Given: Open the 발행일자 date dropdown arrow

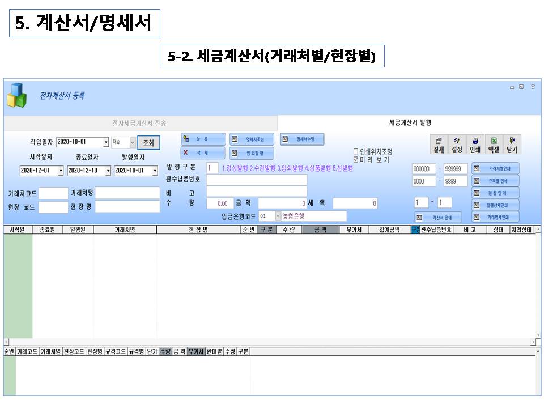Looking at the screenshot, I should pos(155,171).
